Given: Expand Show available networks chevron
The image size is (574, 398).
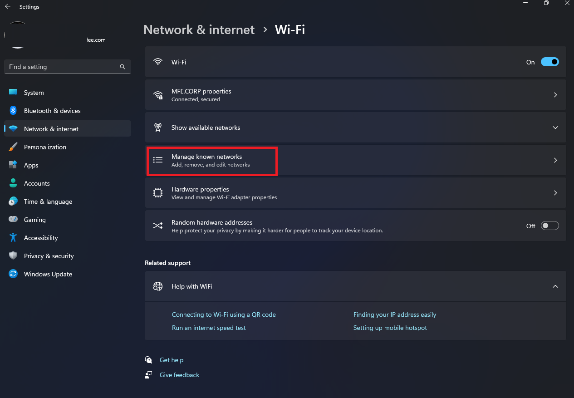Looking at the screenshot, I should click(x=555, y=128).
